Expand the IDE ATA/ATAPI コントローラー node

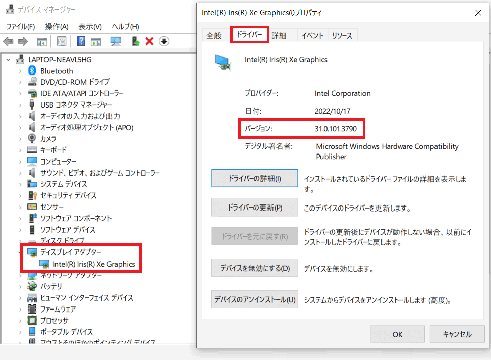(20, 94)
